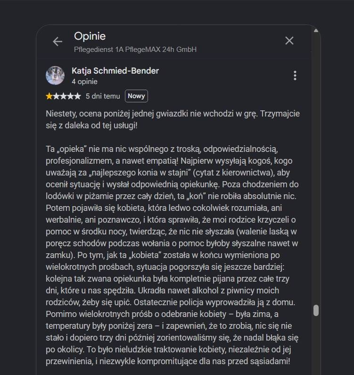Open reviewer name Katja Schmied-Bender

click(x=115, y=71)
